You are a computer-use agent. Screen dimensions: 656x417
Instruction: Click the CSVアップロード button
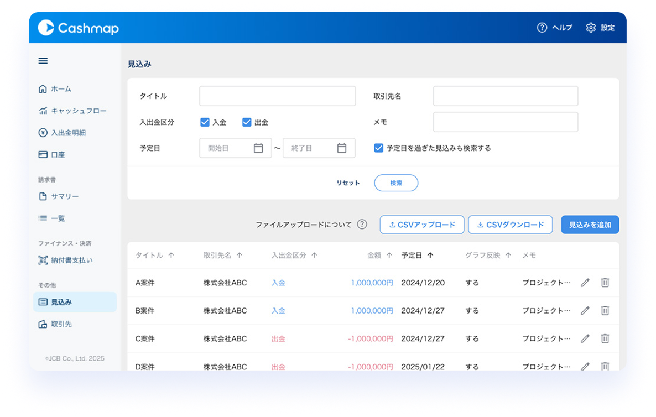point(422,225)
